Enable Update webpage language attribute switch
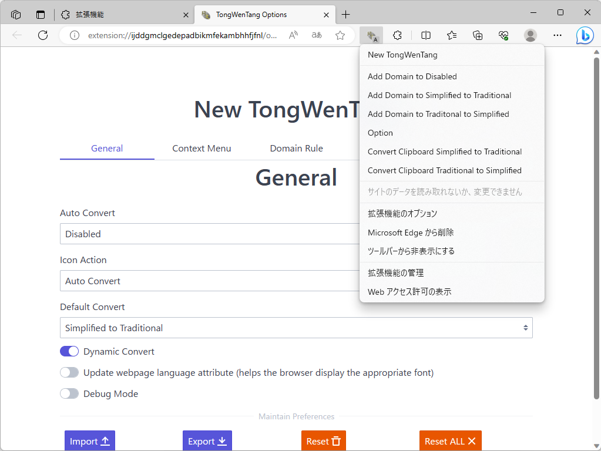The height and width of the screenshot is (451, 601). click(x=69, y=372)
